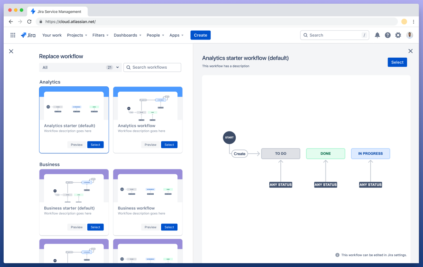
Task: Click the browser URL address bar
Action: (x=216, y=21)
